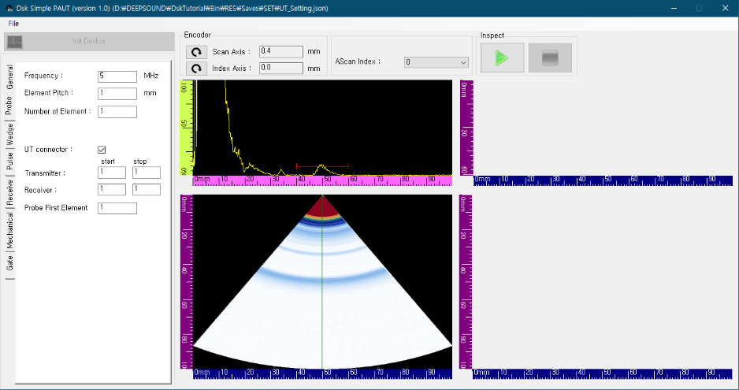739x390 pixels.
Task: Click the Transmitter stop field
Action: 147,173
